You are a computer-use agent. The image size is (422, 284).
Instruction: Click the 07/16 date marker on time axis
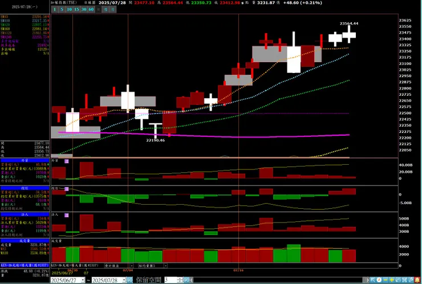click(238, 270)
